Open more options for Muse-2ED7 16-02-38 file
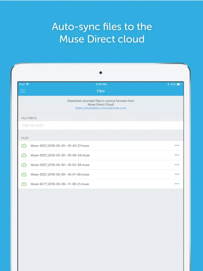The width and height of the screenshot is (203, 271). [177, 165]
